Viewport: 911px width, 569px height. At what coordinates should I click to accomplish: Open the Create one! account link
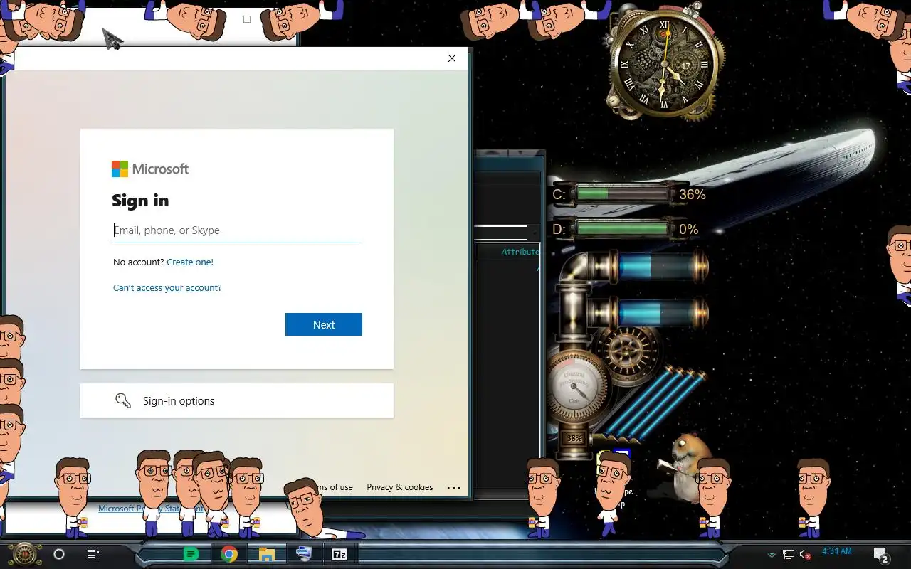tap(190, 262)
